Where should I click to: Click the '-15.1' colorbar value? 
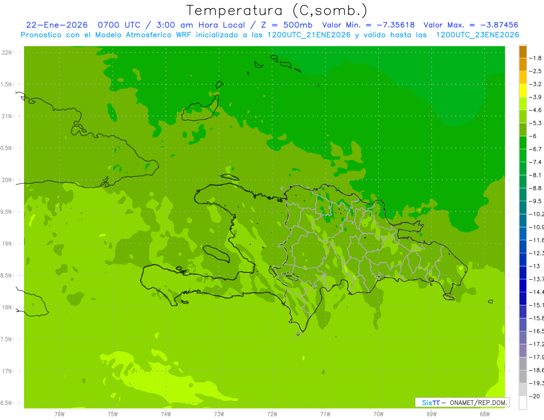[537, 305]
